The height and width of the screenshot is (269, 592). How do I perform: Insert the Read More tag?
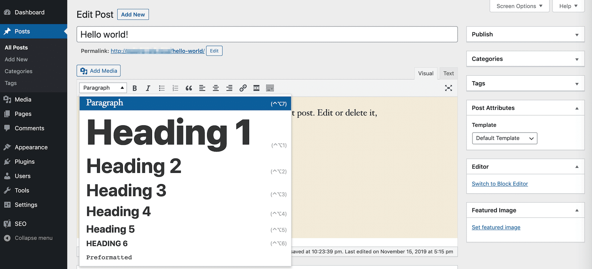256,88
